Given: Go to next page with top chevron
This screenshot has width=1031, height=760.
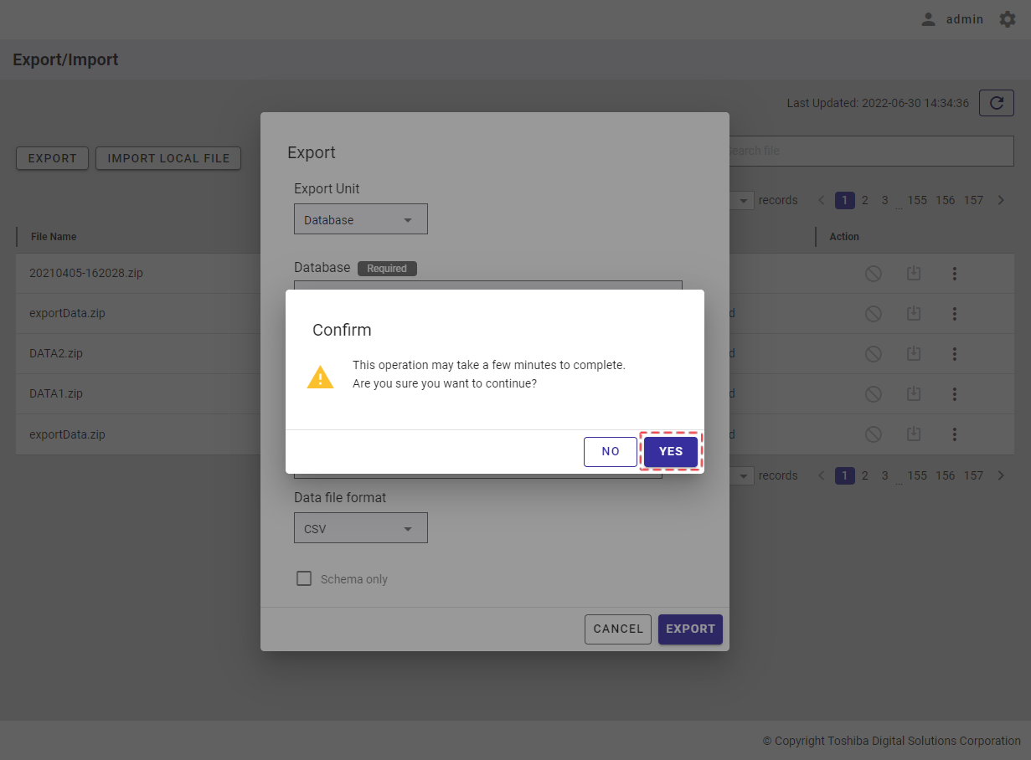Looking at the screenshot, I should (x=1001, y=200).
